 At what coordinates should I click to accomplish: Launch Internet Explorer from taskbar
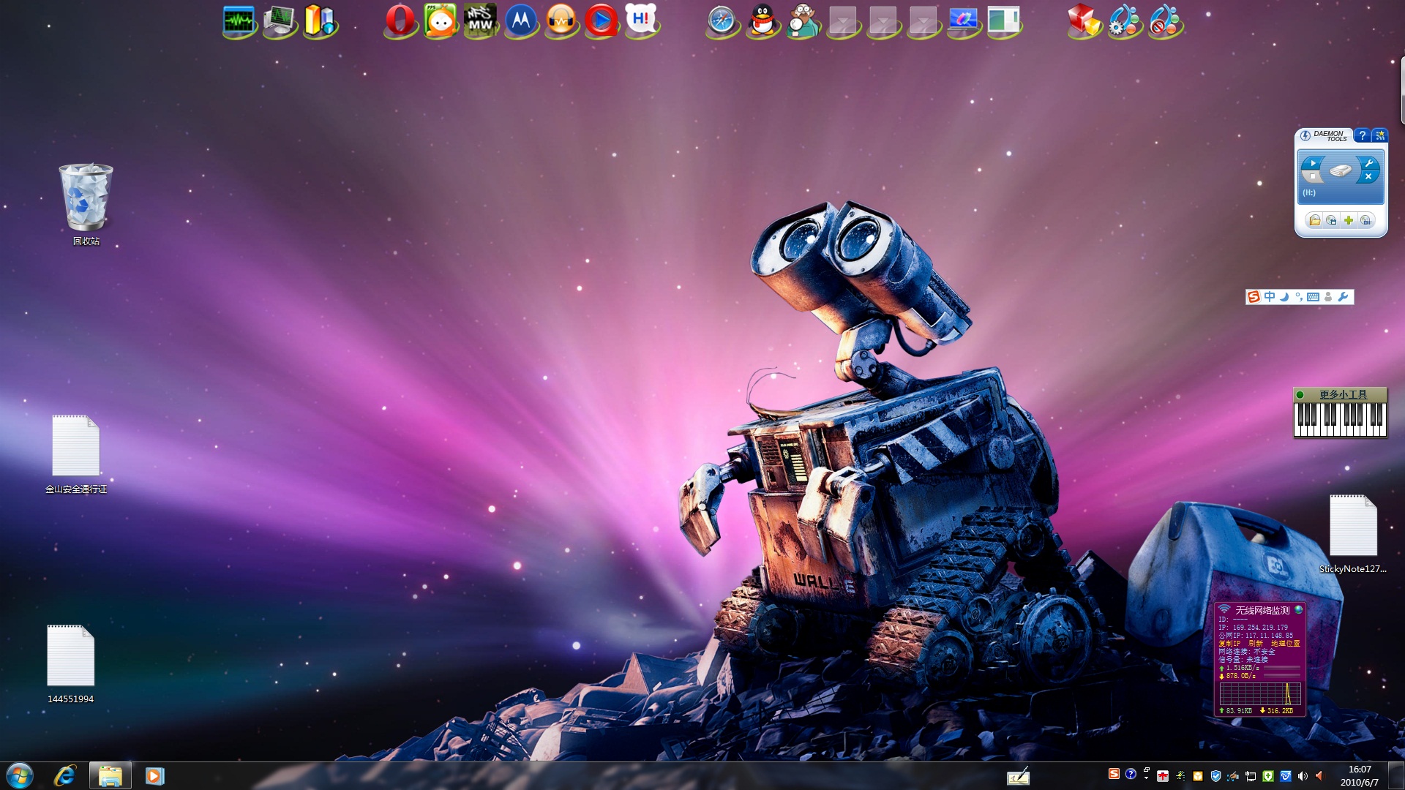65,775
